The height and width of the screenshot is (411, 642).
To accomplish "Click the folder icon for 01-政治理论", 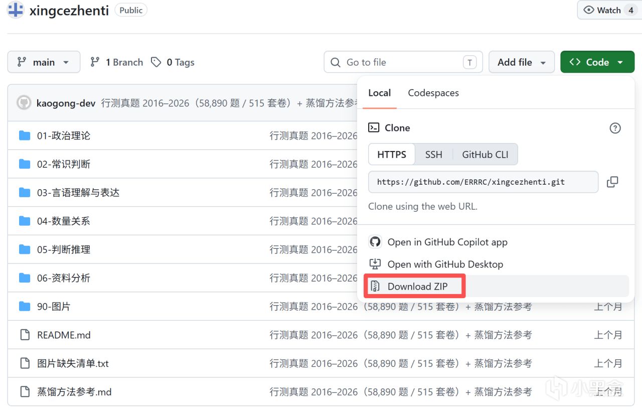I will [25, 135].
